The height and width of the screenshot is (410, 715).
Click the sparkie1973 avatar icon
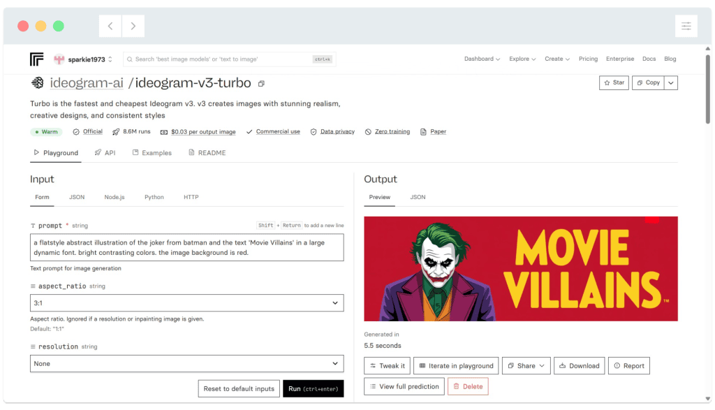[x=59, y=59]
